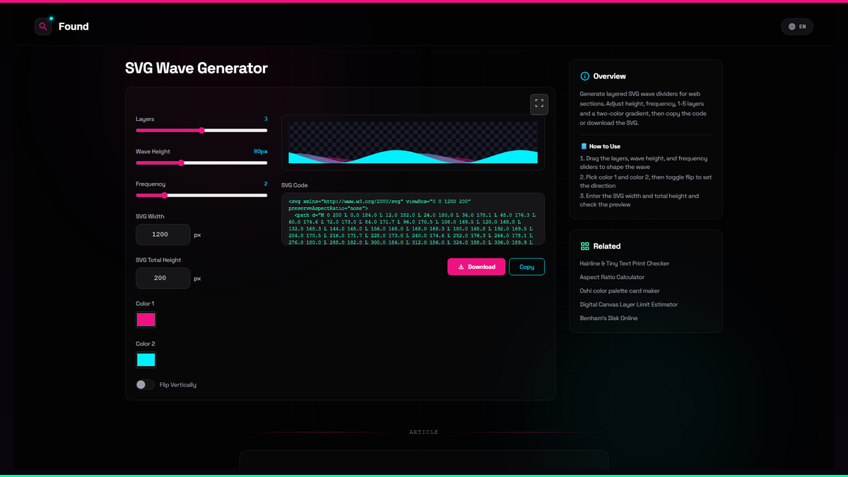Screen dimensions: 848x477
Task: Click the SVG Total Height input field
Action: coord(163,278)
